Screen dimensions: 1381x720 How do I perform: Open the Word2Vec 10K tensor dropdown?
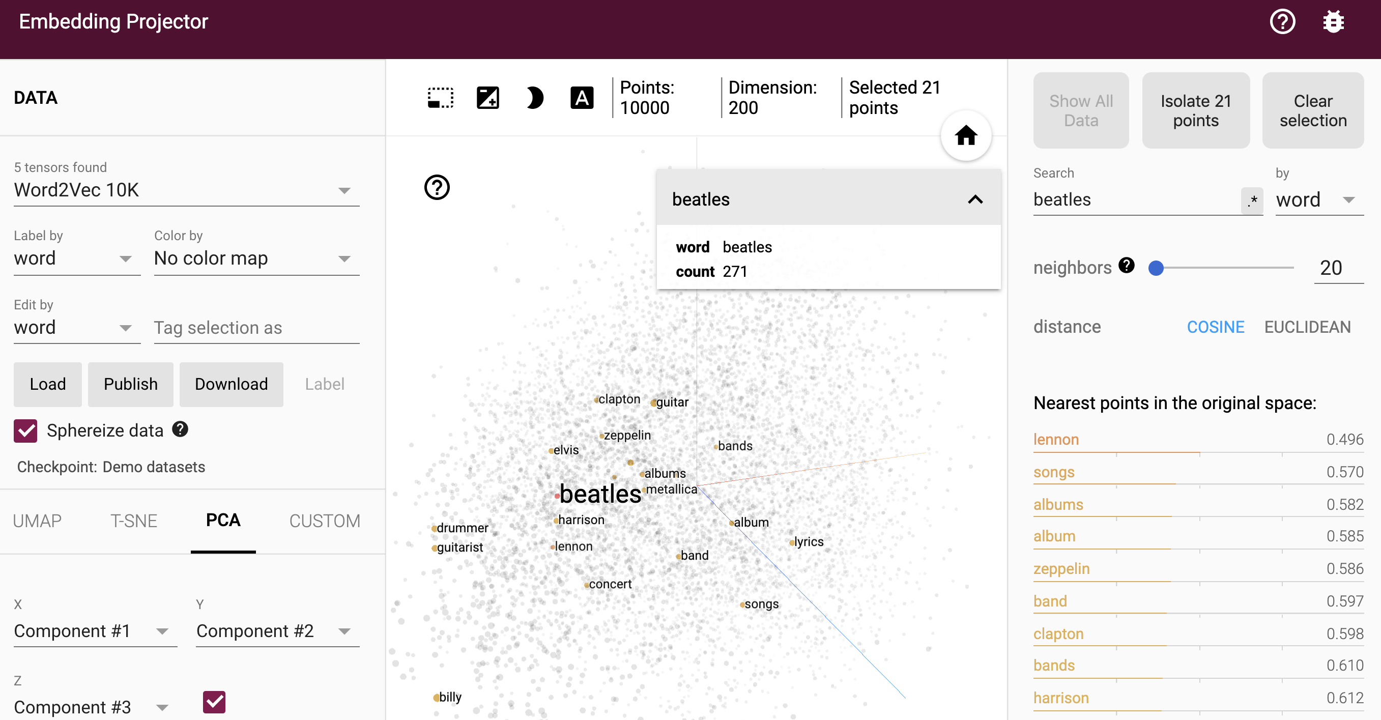click(186, 190)
